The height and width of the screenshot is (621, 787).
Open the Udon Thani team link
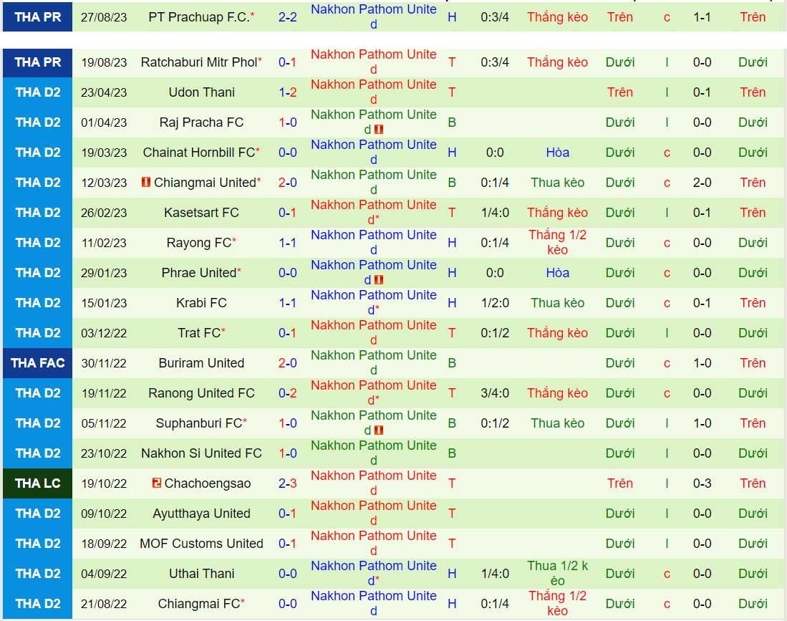tap(201, 92)
